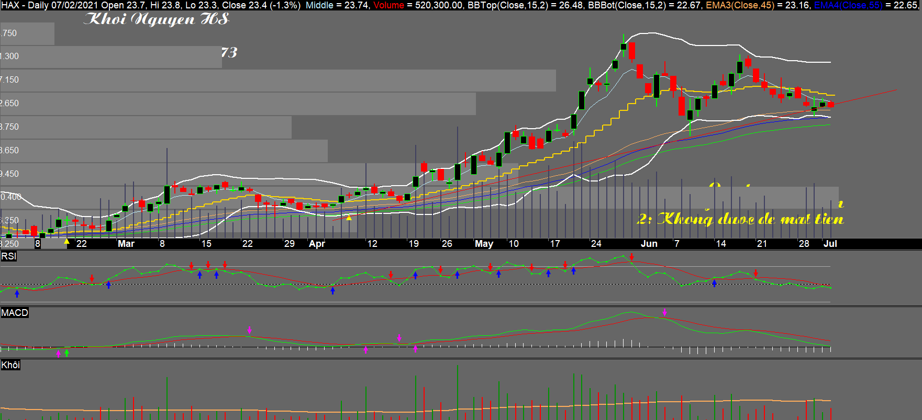Select the orange EMA3(Close,45) header label
This screenshot has height=420, width=922.
(x=740, y=5)
